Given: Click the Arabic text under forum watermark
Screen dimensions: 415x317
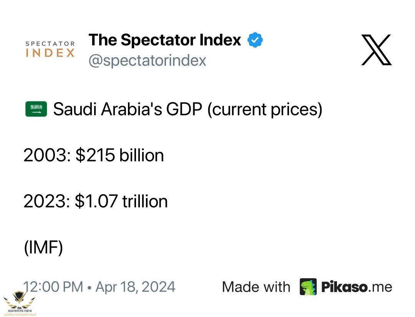Looking at the screenshot, I should 20,314.
